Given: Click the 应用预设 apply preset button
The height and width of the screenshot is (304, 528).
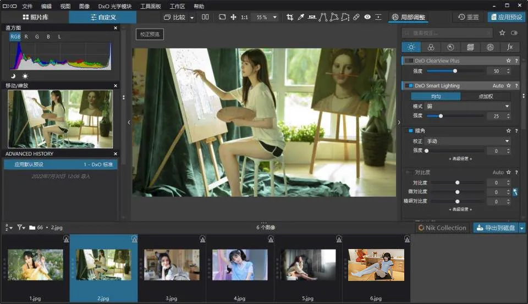Looking at the screenshot, I should 506,17.
